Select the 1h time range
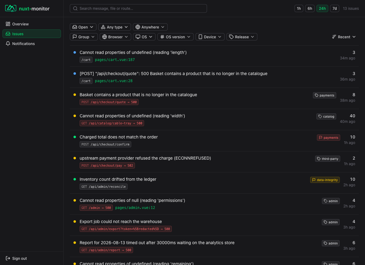365x265 pixels. coord(299,8)
